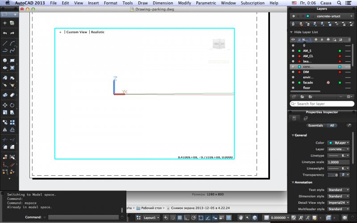Switch to All properties view
Viewport: 357px width, 223px height.
[x=332, y=125]
